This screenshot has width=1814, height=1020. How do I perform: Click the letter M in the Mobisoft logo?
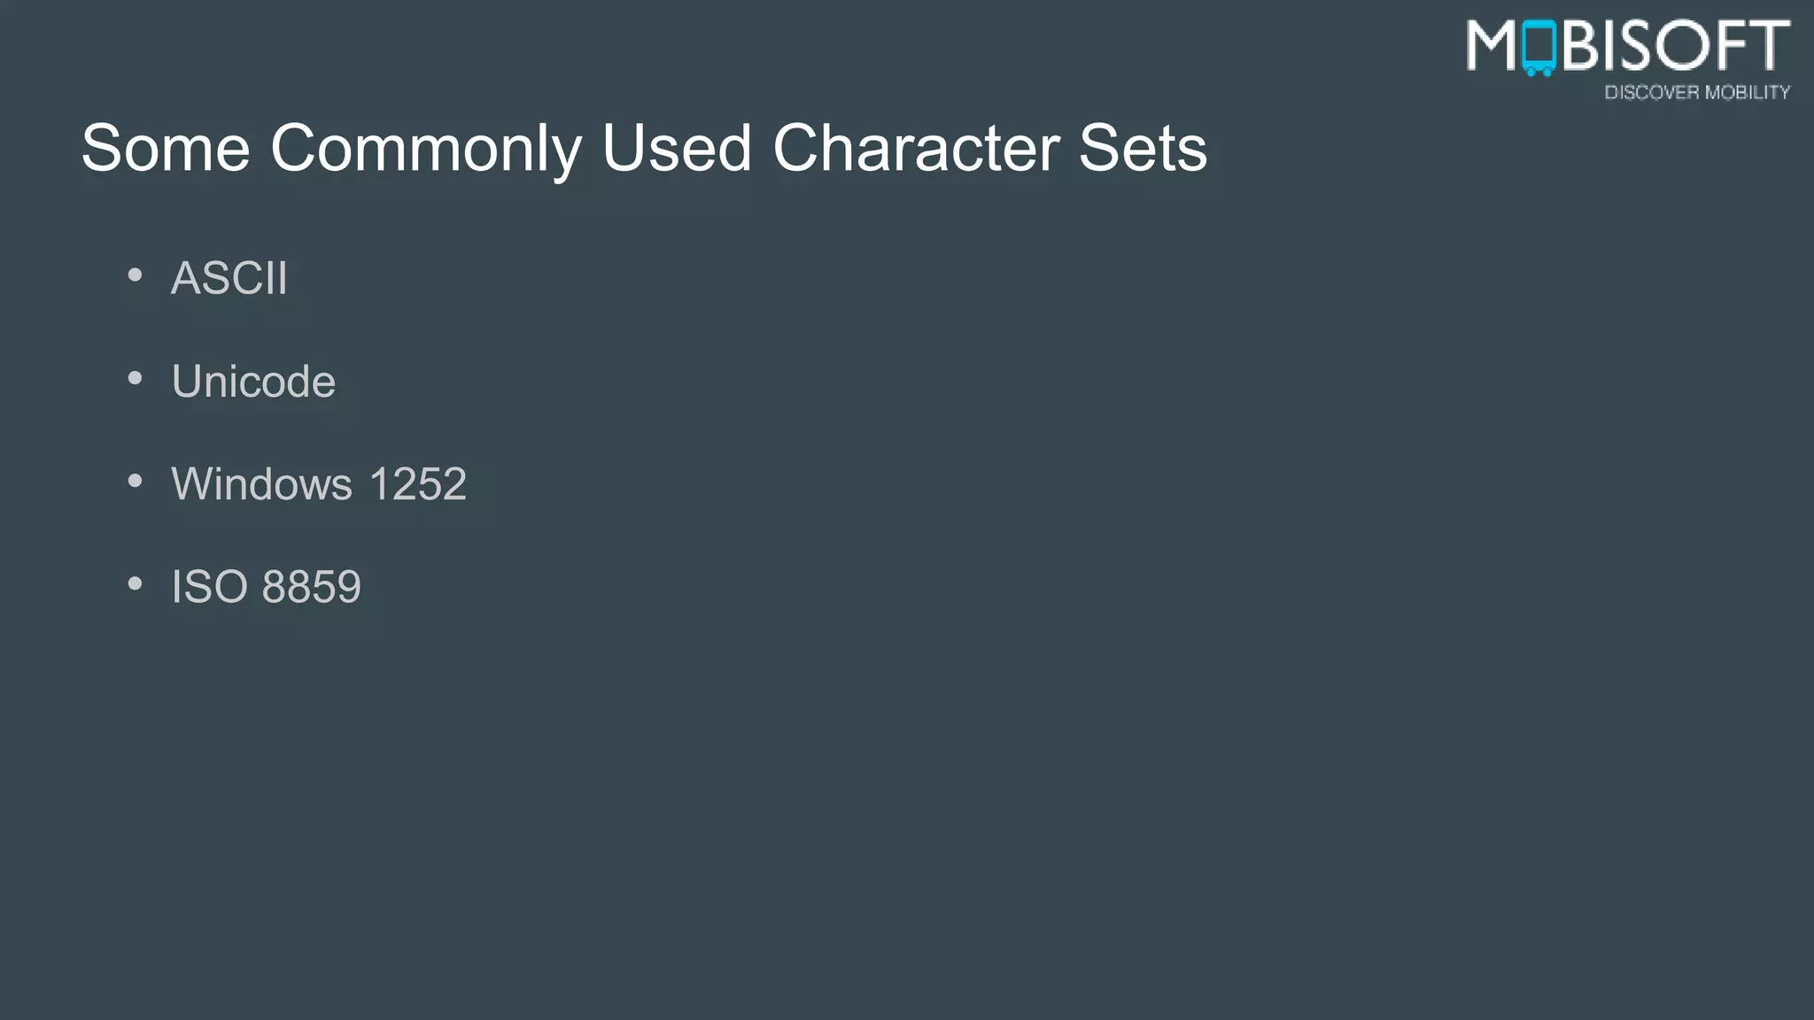(1492, 46)
